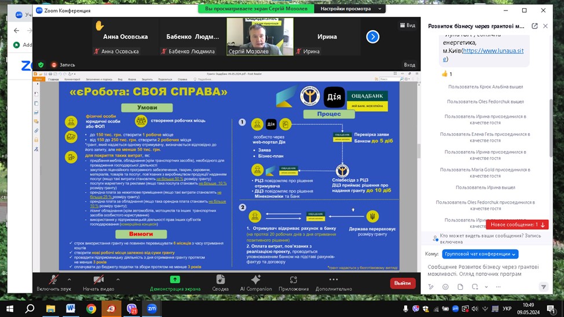The width and height of the screenshot is (564, 317).
Task: Change layout via Вид button
Action: click(x=408, y=25)
